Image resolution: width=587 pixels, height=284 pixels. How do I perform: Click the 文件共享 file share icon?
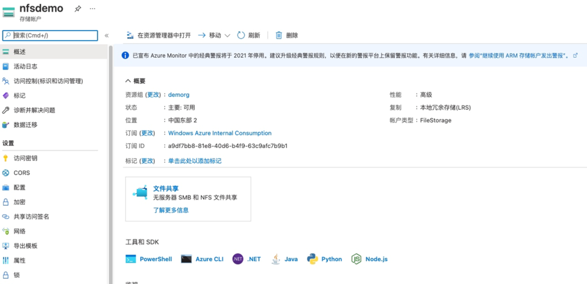(140, 192)
